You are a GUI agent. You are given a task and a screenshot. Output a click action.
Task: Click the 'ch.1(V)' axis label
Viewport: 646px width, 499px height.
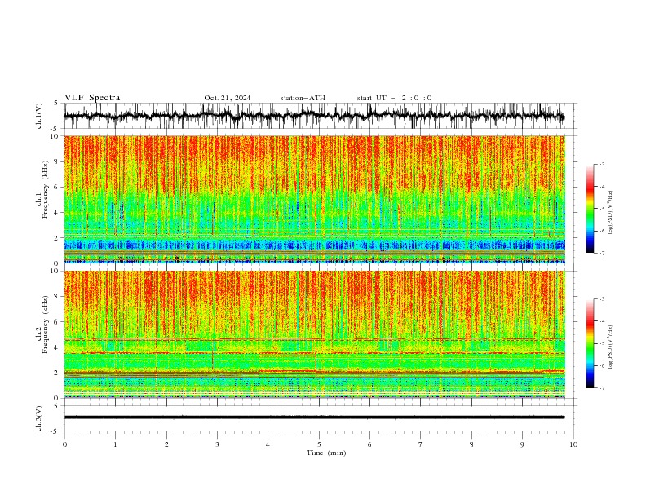click(39, 116)
